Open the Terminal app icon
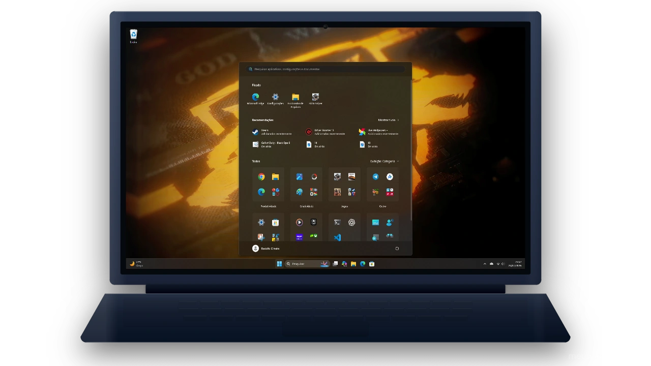 [x=337, y=222]
